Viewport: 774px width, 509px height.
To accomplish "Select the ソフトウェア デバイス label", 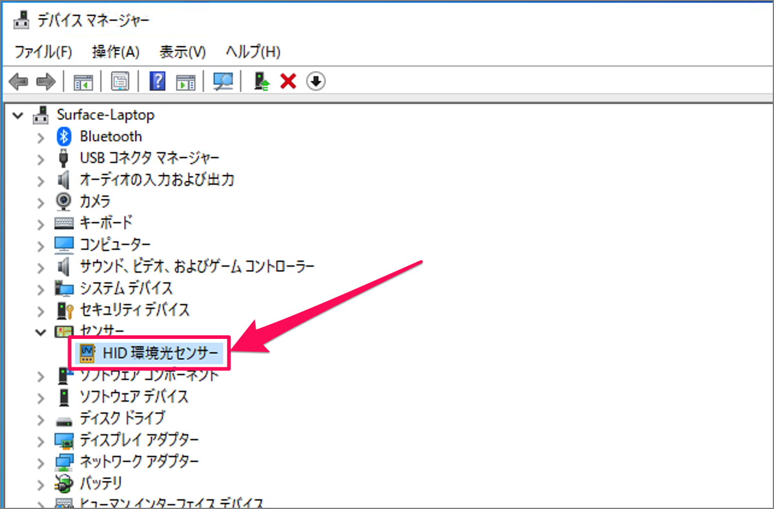I will tap(134, 397).
